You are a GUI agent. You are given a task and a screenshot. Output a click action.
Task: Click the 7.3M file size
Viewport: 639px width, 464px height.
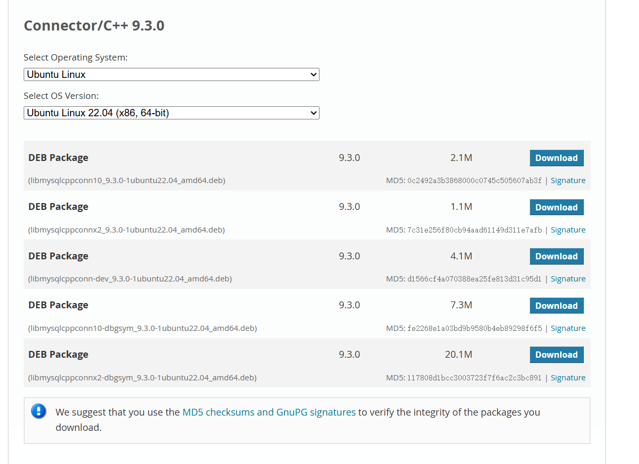coord(461,305)
